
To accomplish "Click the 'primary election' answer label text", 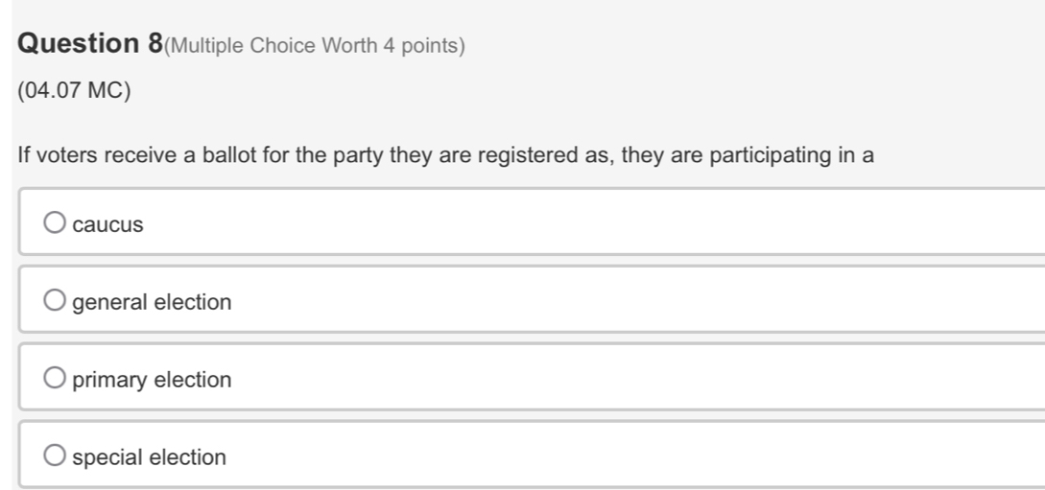I will pyautogui.click(x=153, y=381).
